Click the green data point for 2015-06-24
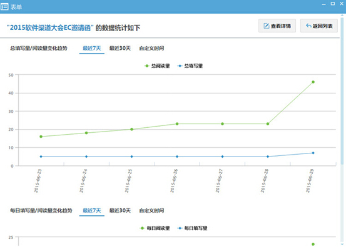 pos(86,133)
